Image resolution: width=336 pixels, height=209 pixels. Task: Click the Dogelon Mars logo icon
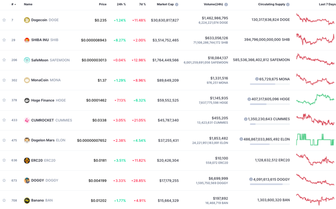click(27, 140)
